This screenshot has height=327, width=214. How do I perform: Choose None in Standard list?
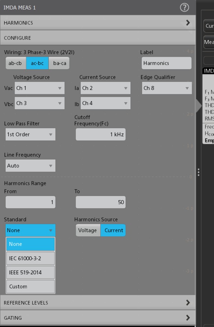(x=30, y=244)
